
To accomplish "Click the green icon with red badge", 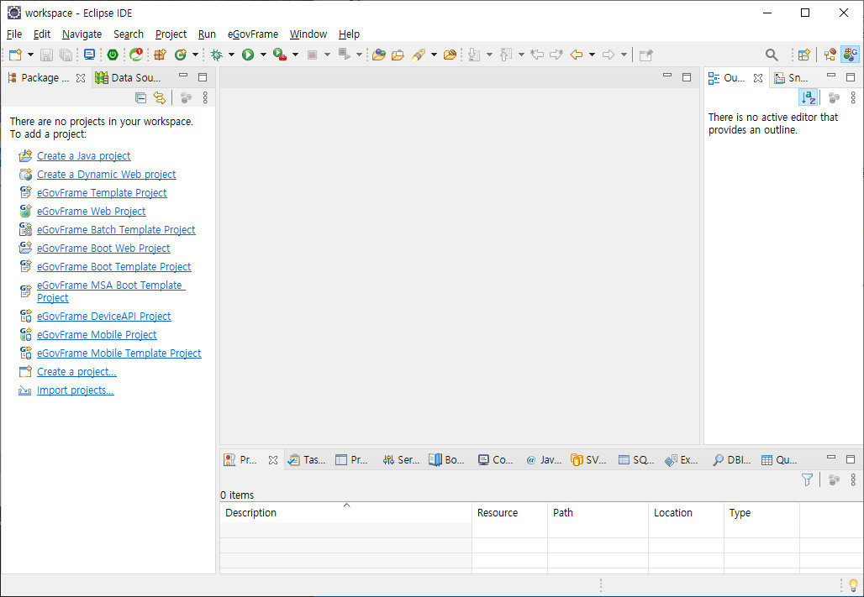I will coord(136,55).
